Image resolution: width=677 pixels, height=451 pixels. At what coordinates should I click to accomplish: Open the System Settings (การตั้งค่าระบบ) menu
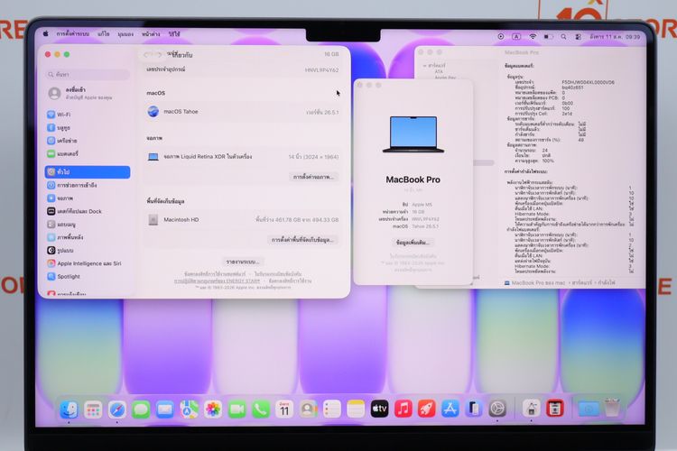tap(73, 33)
